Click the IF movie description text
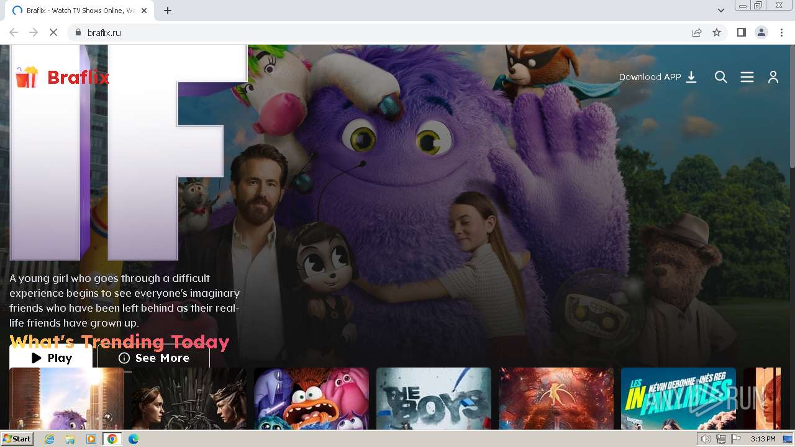 pos(124,300)
